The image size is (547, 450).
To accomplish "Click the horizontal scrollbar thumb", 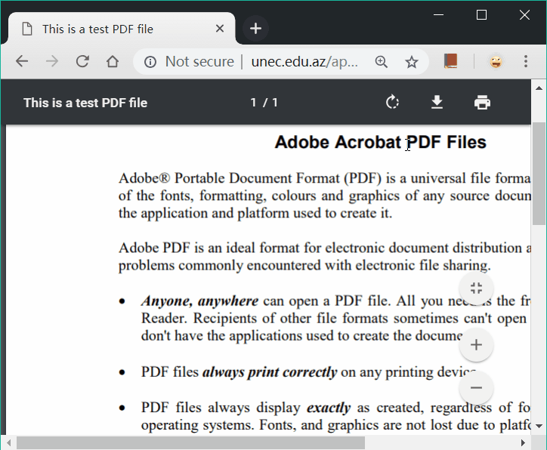I will (x=190, y=443).
